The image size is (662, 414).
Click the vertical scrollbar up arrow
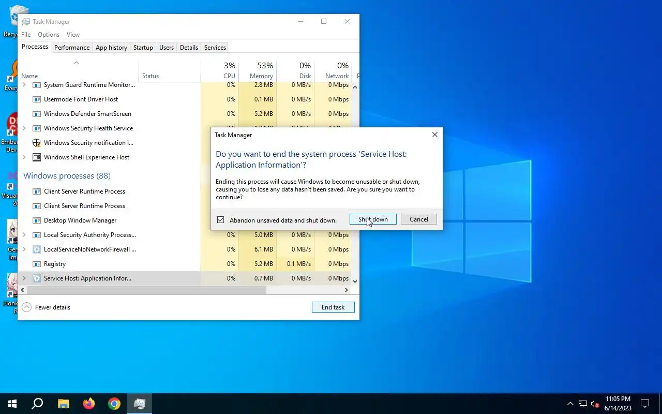355,86
